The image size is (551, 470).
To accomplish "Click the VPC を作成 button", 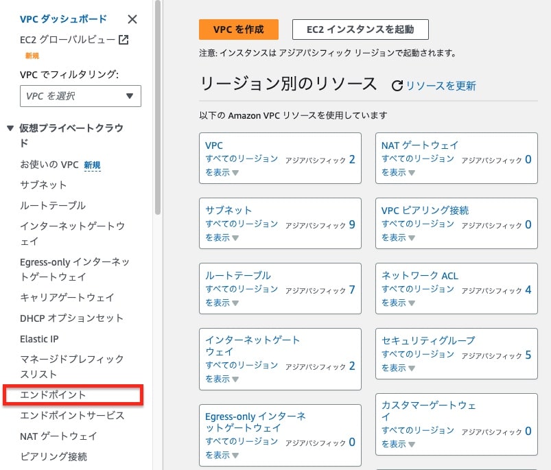I will tap(239, 30).
